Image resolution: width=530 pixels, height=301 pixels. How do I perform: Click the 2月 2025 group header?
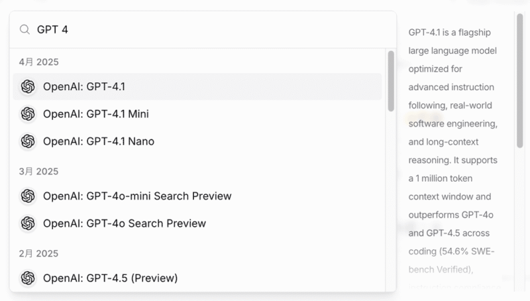coord(38,254)
